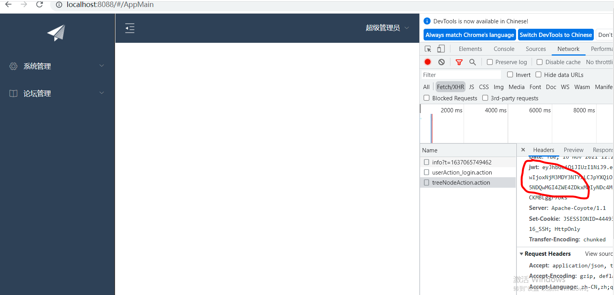This screenshot has height=295, width=614.
Task: Filter requests by Font
Action: click(x=535, y=87)
